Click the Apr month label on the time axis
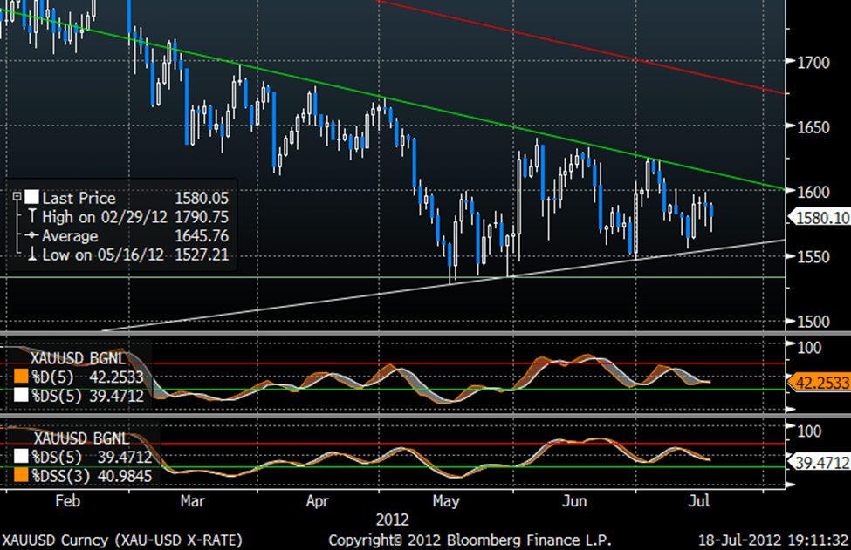The image size is (851, 550). 318,500
